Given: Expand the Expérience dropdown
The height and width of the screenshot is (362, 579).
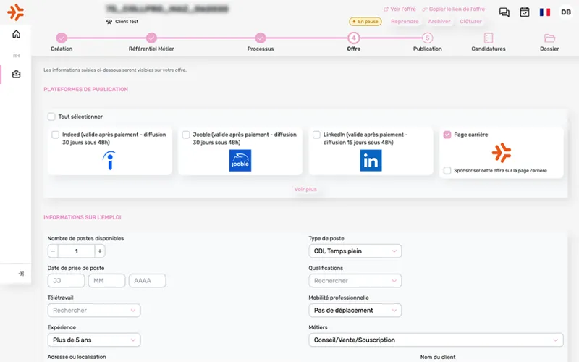Looking at the screenshot, I should coord(94,340).
